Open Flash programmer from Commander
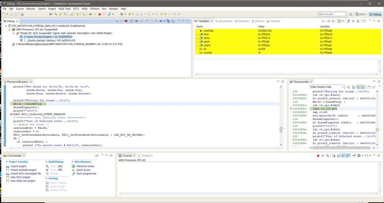The height and width of the screenshot is (203, 384). click(86, 174)
